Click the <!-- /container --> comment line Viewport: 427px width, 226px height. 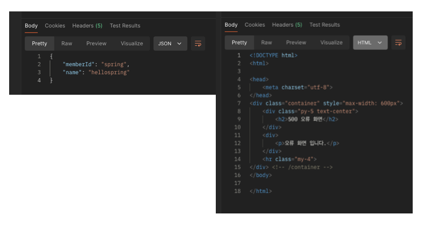click(302, 167)
